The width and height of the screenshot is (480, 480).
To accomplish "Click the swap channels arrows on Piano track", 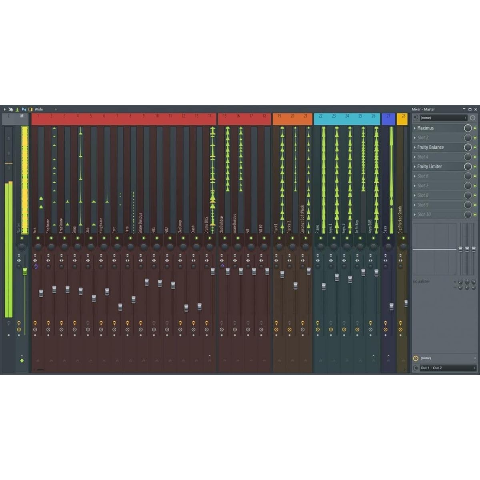I will [x=318, y=261].
